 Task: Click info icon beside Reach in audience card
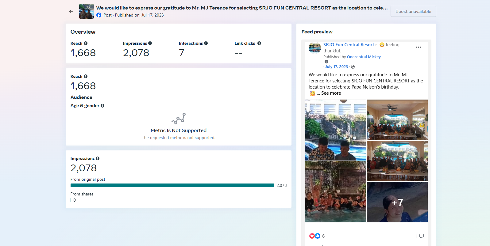[86, 76]
